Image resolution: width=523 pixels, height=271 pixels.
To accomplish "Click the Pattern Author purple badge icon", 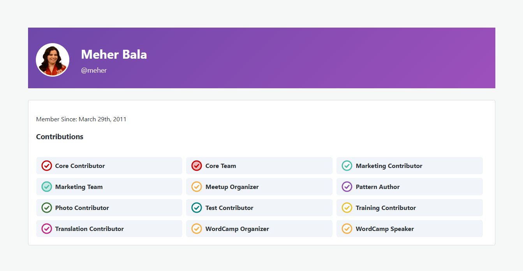I will [x=347, y=187].
